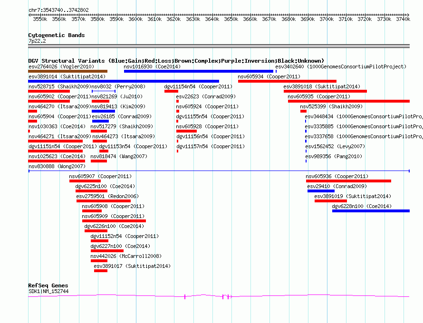Open esv3402640 (1000GenomesConsortiumPilotProject) label

(341, 66)
